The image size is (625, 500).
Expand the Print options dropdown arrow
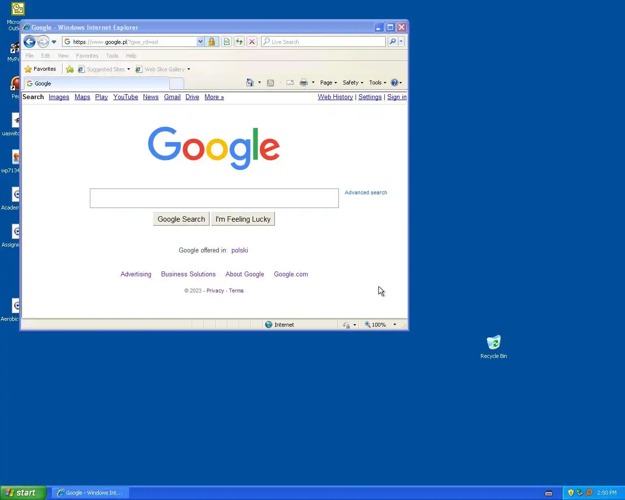[313, 83]
